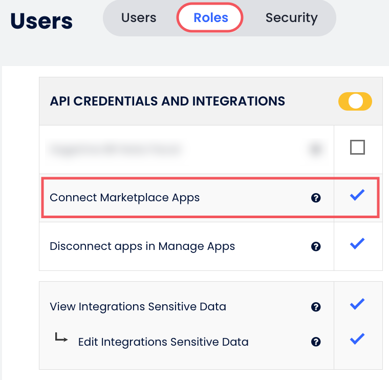Uncheck the Connect Marketplace Apps permission

(357, 195)
